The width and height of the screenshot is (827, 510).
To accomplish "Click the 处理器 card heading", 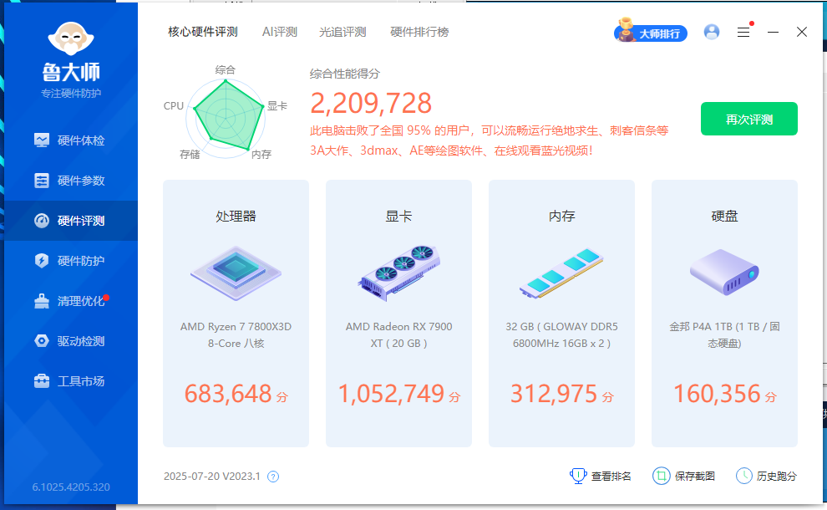I will [x=236, y=216].
